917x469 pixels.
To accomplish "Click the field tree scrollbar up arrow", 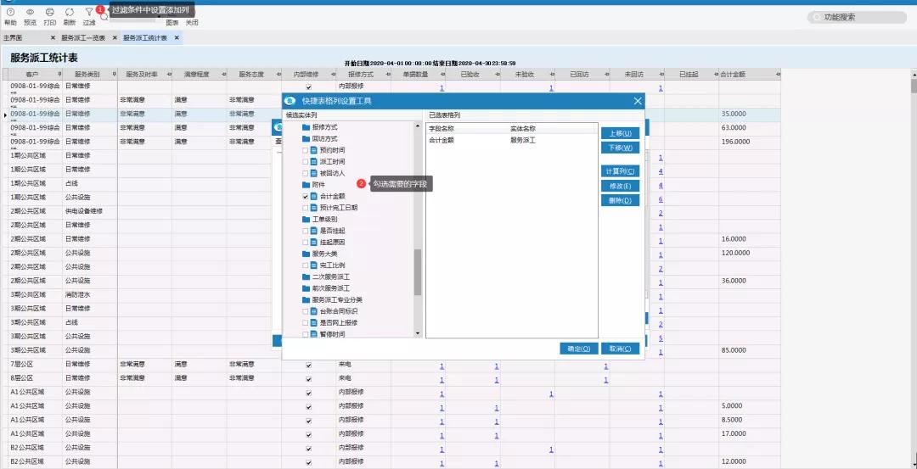I will coord(418,126).
